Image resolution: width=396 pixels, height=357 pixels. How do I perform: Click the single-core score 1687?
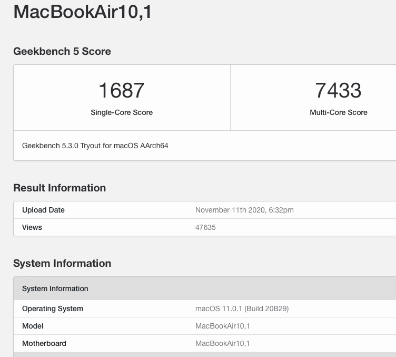(x=122, y=90)
